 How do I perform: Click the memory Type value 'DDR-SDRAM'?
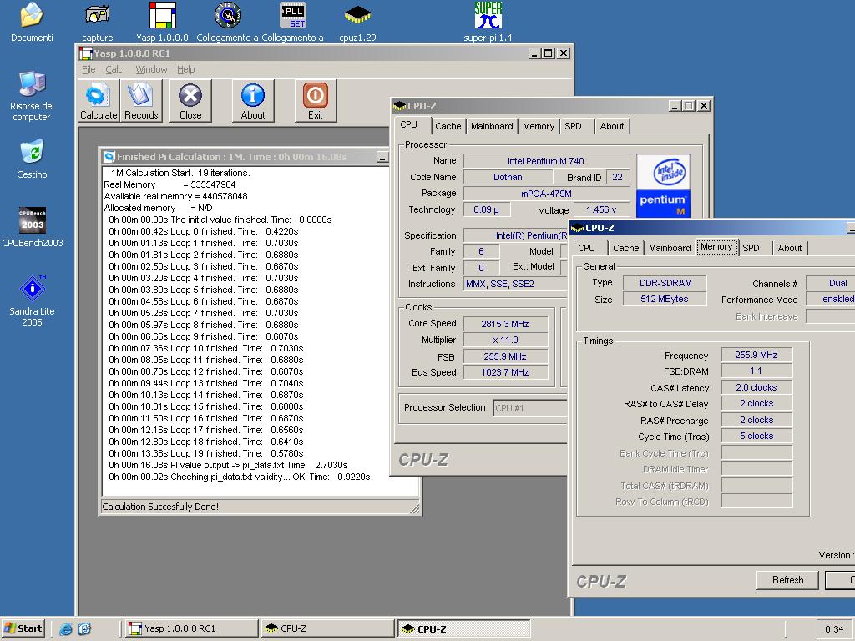pyautogui.click(x=665, y=283)
